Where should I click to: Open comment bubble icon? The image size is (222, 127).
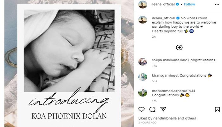tap(152, 109)
